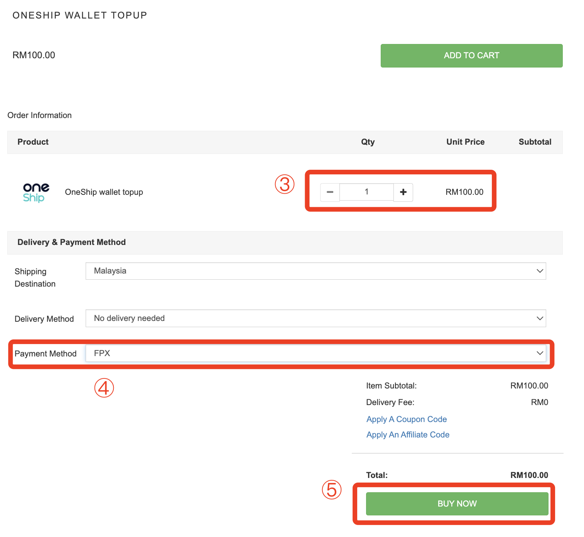Decrease quantity with the minus button

330,192
